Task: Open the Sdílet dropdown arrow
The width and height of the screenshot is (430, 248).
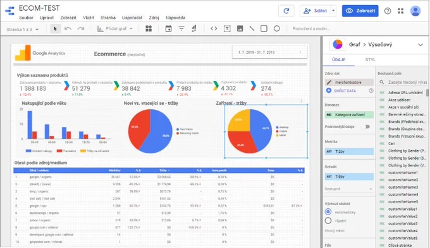Action: (x=333, y=11)
